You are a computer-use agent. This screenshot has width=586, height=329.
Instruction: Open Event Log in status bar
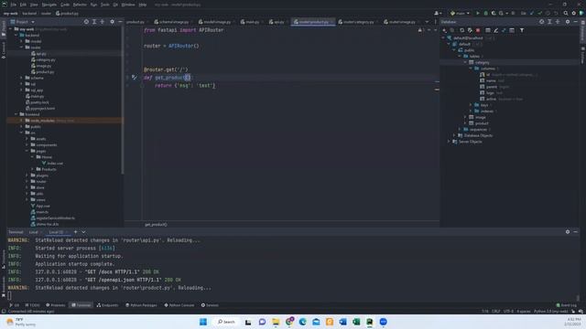click(566, 304)
